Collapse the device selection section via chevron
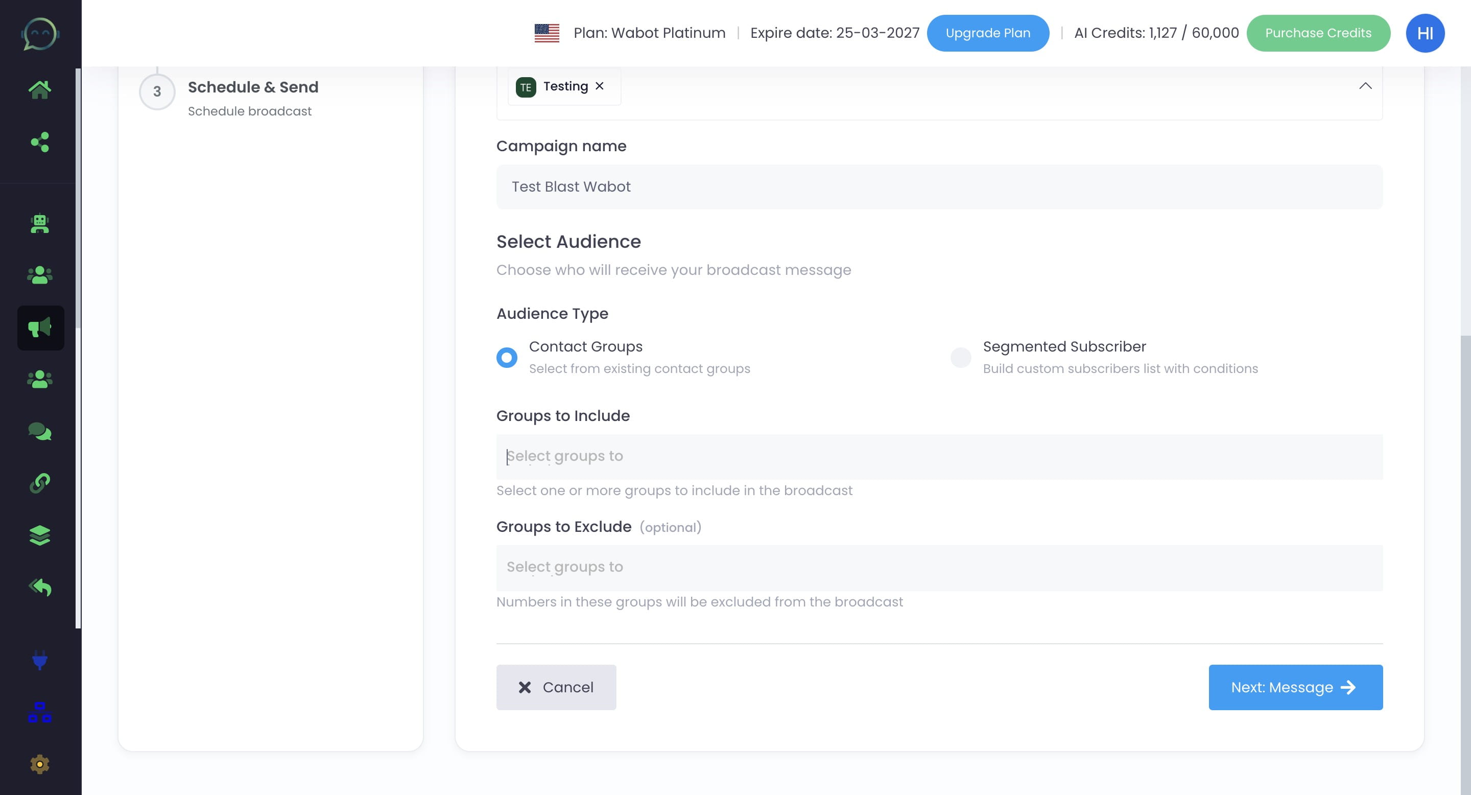1471x795 pixels. (x=1366, y=86)
